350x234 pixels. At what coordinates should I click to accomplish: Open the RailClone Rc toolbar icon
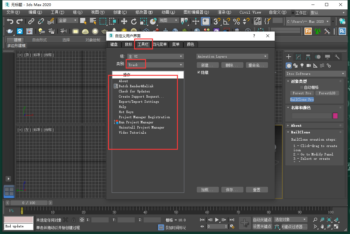(x=342, y=31)
